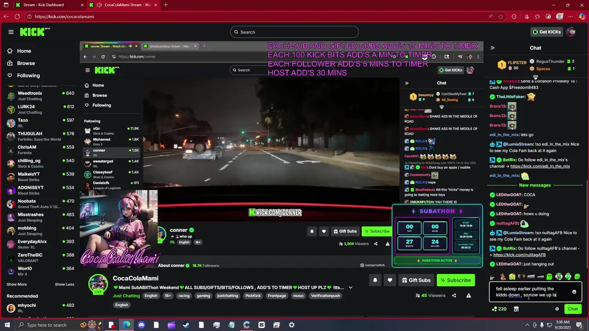The image size is (589, 331).
Task: Open the emoji picker in chat input
Action: point(574,292)
